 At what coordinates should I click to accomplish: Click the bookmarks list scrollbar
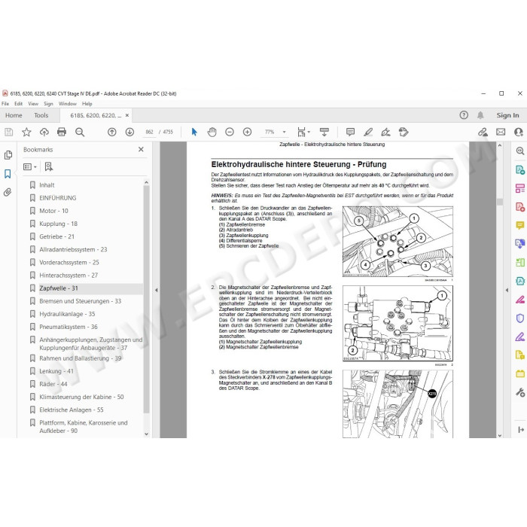tap(146, 299)
